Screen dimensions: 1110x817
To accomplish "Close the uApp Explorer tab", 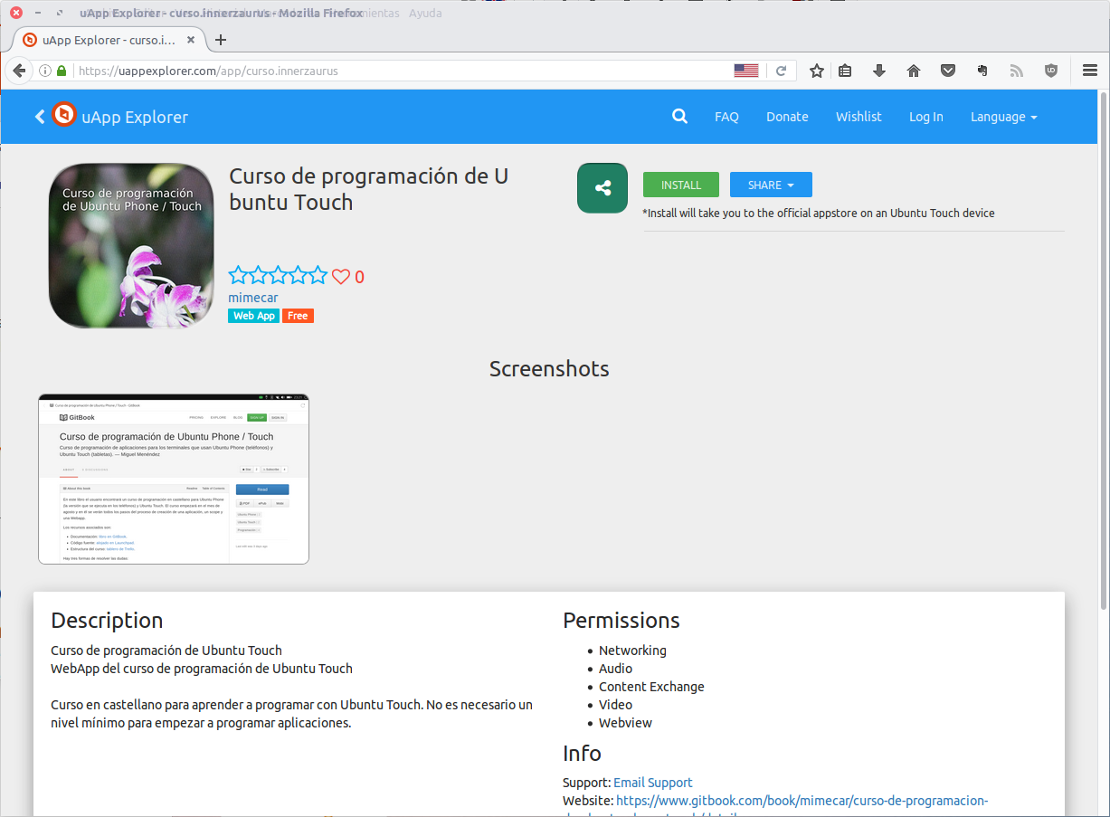I will (191, 40).
